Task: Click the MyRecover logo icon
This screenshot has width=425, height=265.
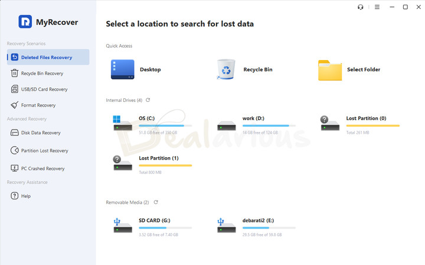Action: (25, 22)
